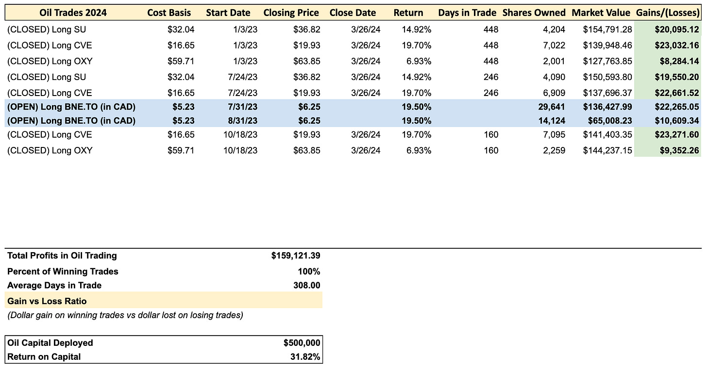Screen dimensions: 707x371
Task: Select the 'Return' column header
Action: pyautogui.click(x=408, y=13)
